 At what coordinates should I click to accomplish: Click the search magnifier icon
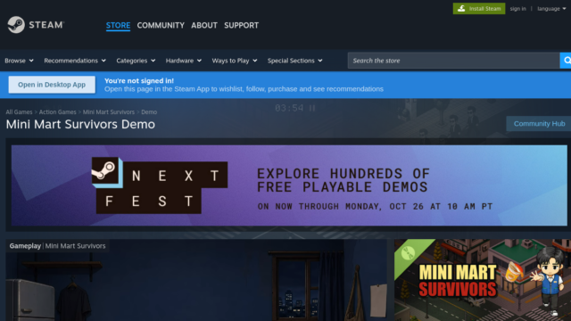[x=566, y=61]
